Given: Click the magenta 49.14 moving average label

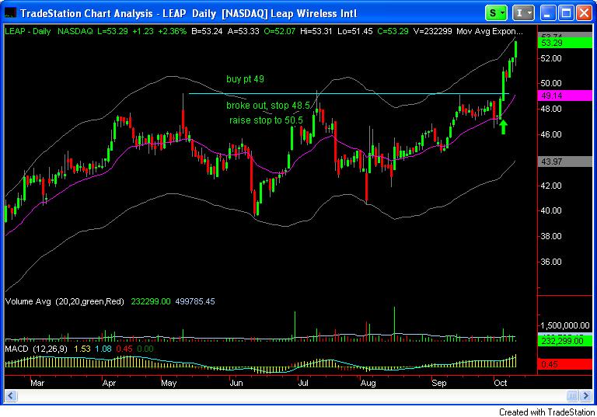Looking at the screenshot, I should point(565,96).
